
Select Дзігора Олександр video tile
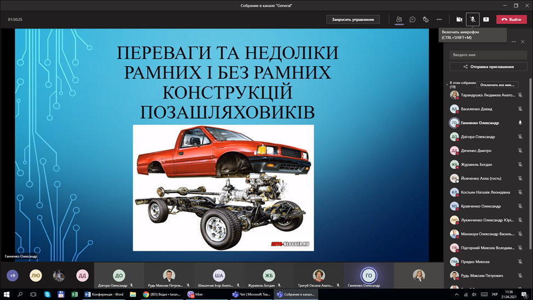click(119, 275)
